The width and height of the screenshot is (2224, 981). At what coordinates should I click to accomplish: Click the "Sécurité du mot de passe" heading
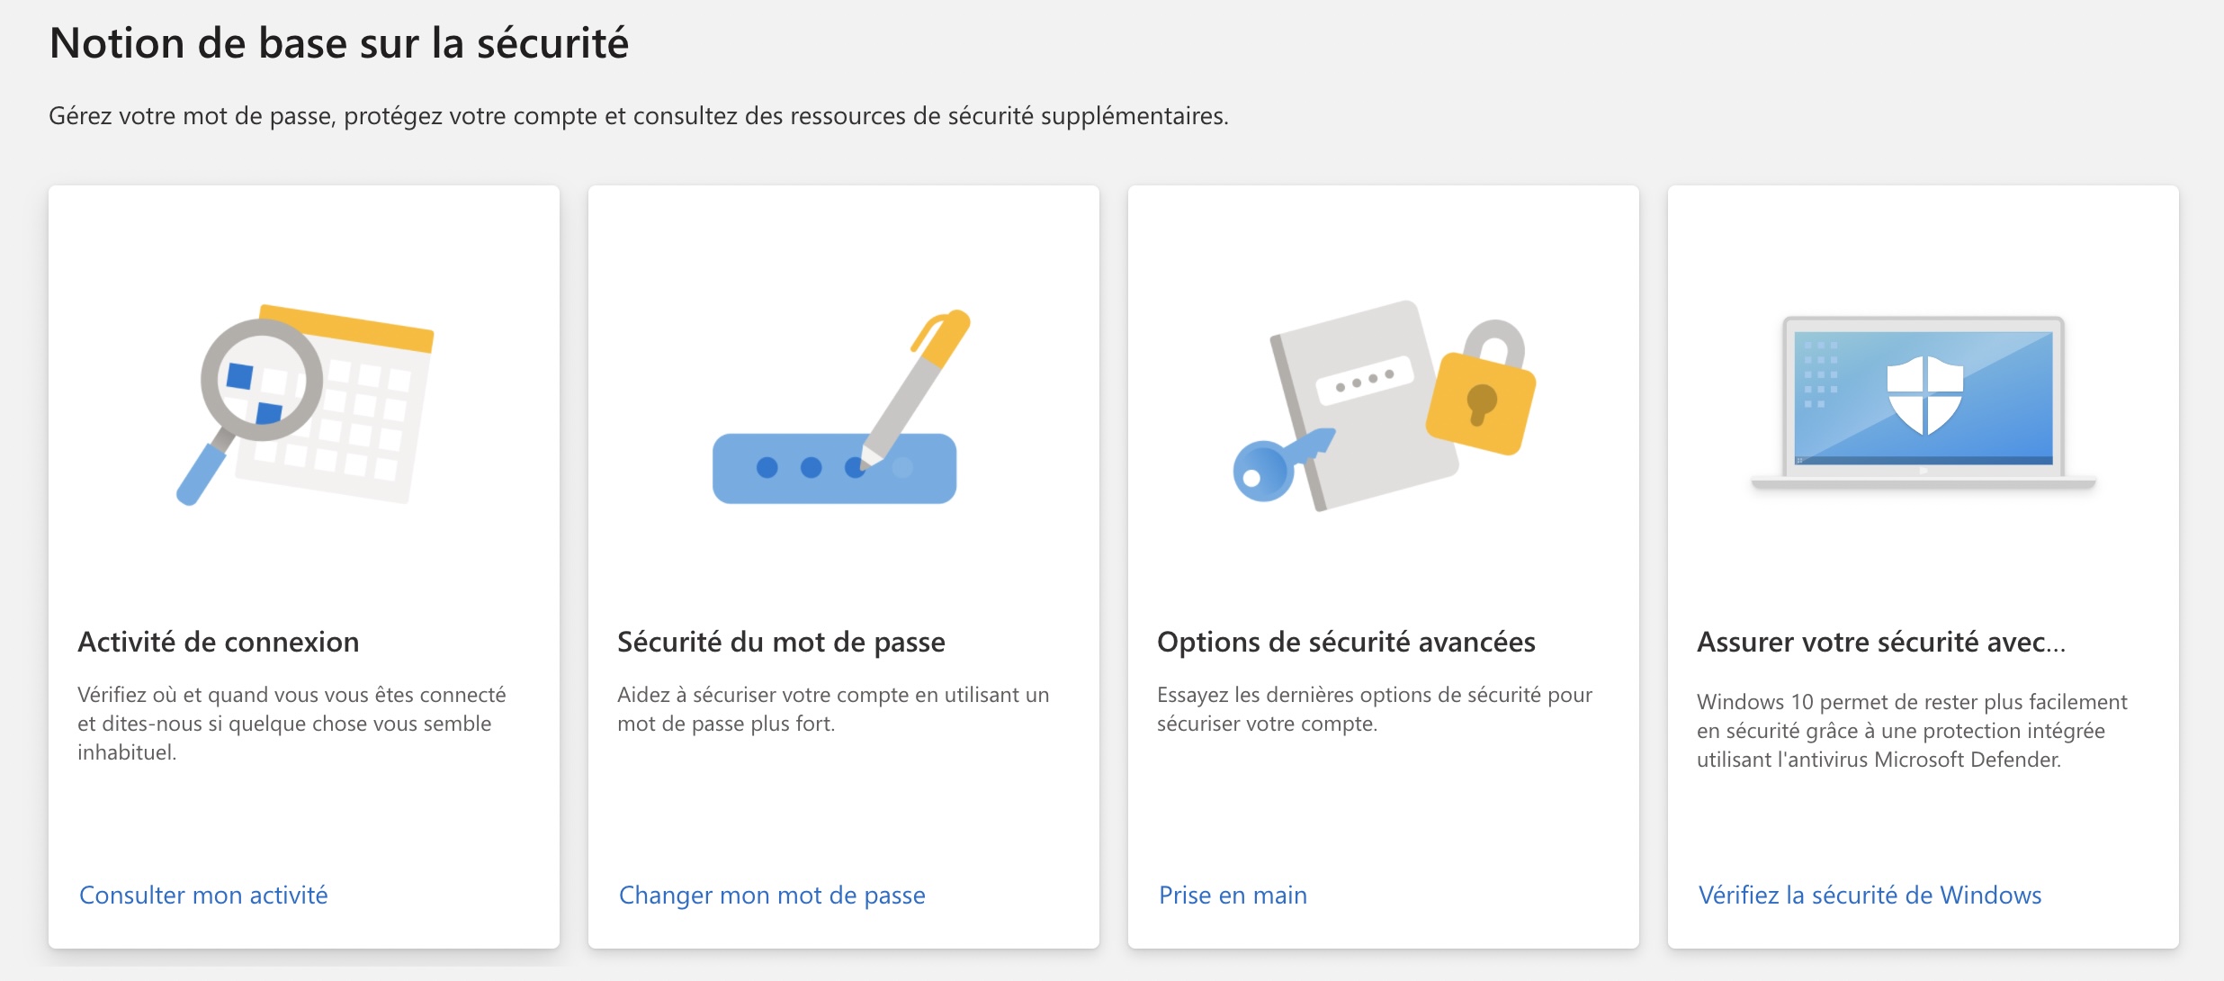[781, 643]
